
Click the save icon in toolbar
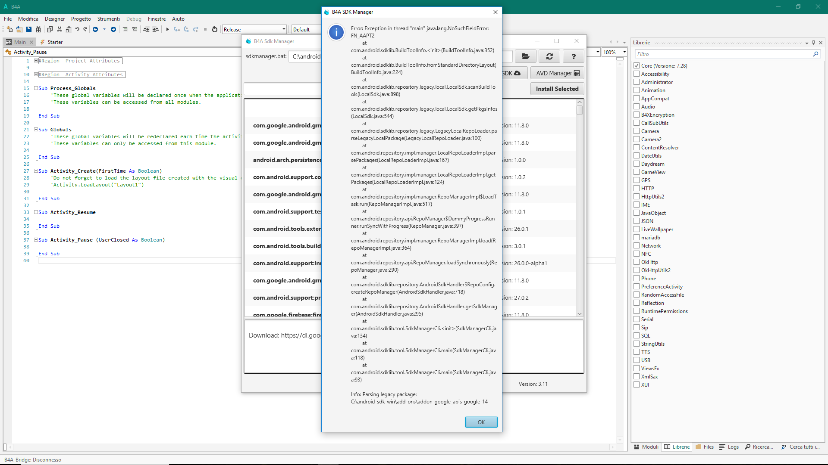coord(29,29)
